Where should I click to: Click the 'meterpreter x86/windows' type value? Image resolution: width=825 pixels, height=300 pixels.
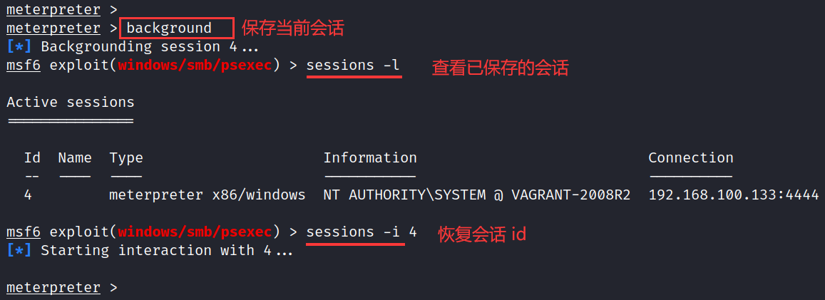coord(207,195)
